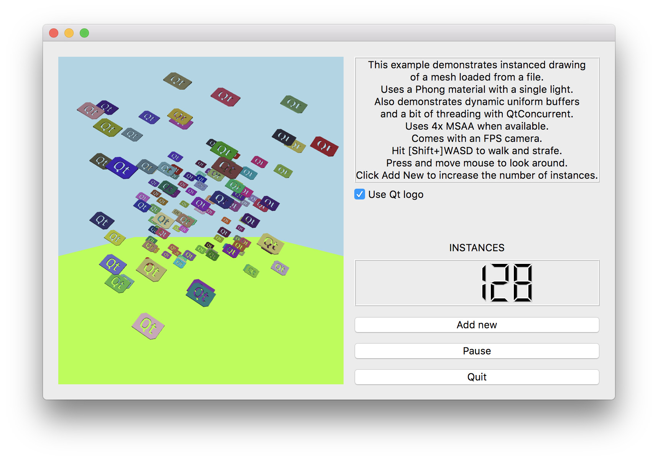Uncheck the Use Qt logo checkbox
Image resolution: width=658 pixels, height=461 pixels.
[360, 194]
